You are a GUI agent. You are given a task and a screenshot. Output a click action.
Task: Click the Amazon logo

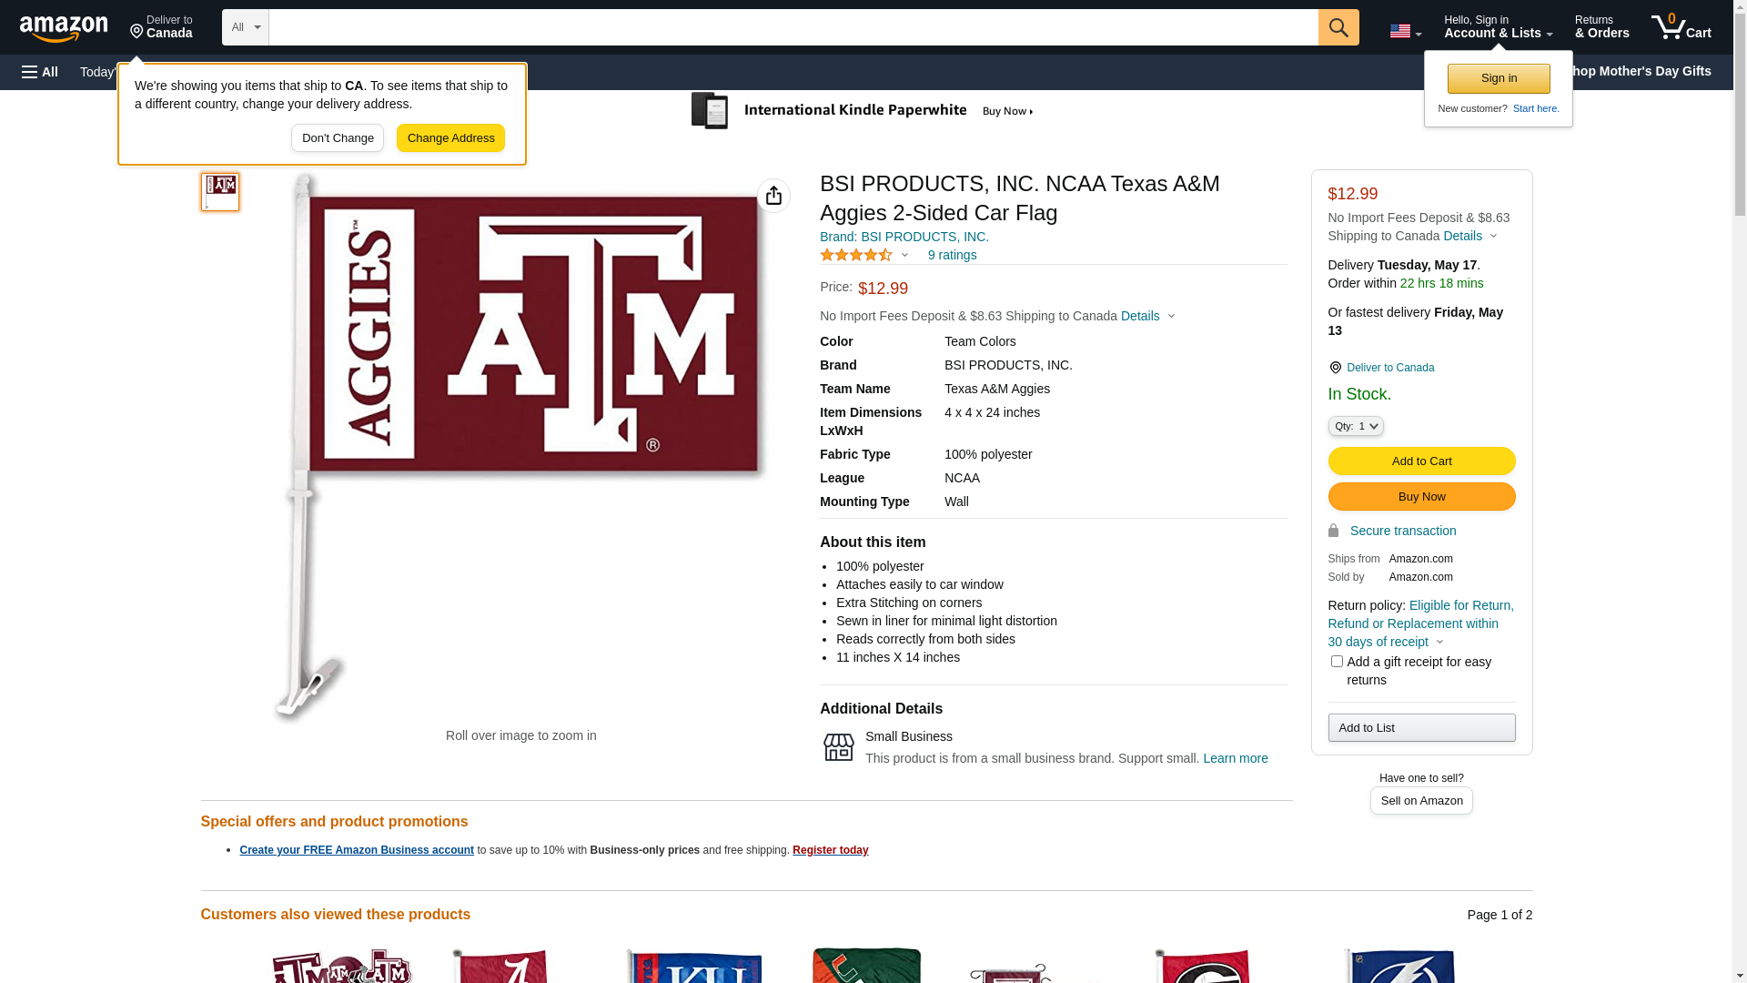pos(64,29)
